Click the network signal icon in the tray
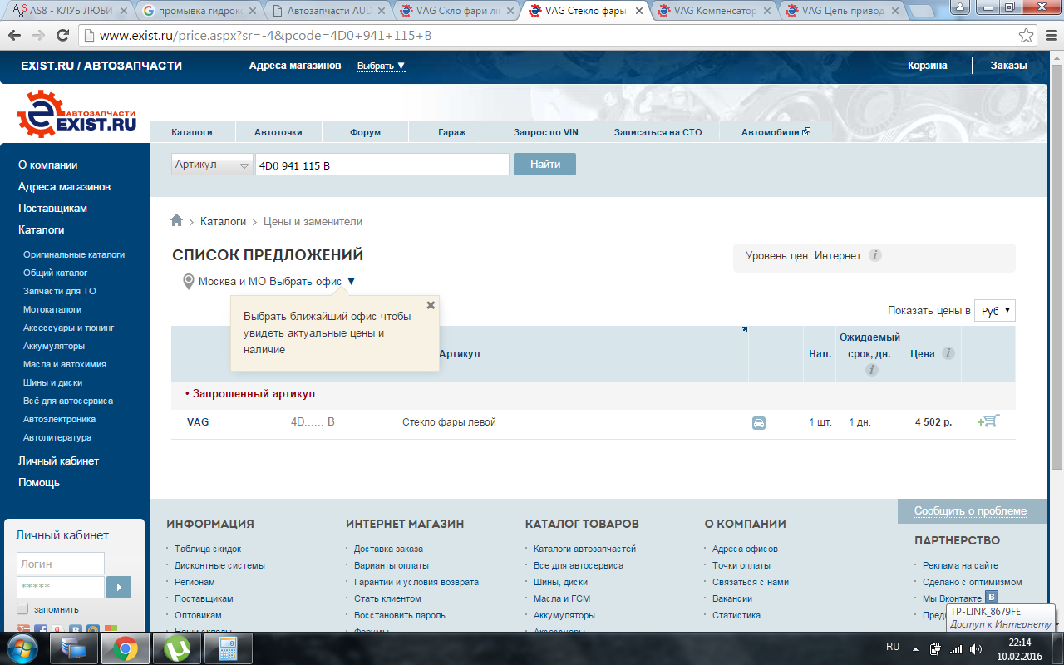 (957, 649)
